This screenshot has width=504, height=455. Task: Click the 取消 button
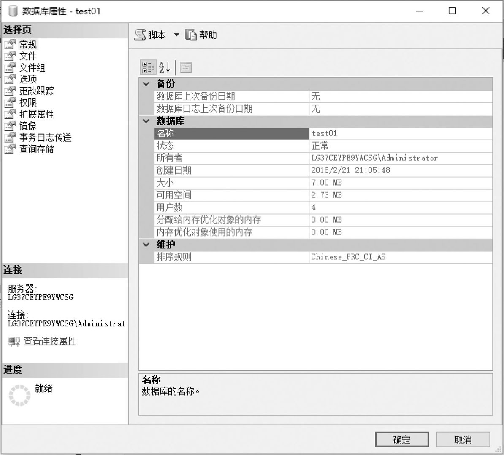point(463,439)
